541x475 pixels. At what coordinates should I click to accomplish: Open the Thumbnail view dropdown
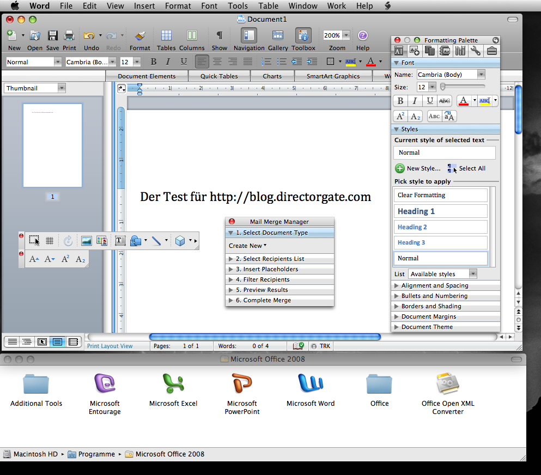[62, 88]
